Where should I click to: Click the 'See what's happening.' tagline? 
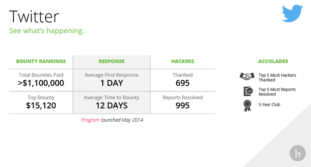click(46, 31)
